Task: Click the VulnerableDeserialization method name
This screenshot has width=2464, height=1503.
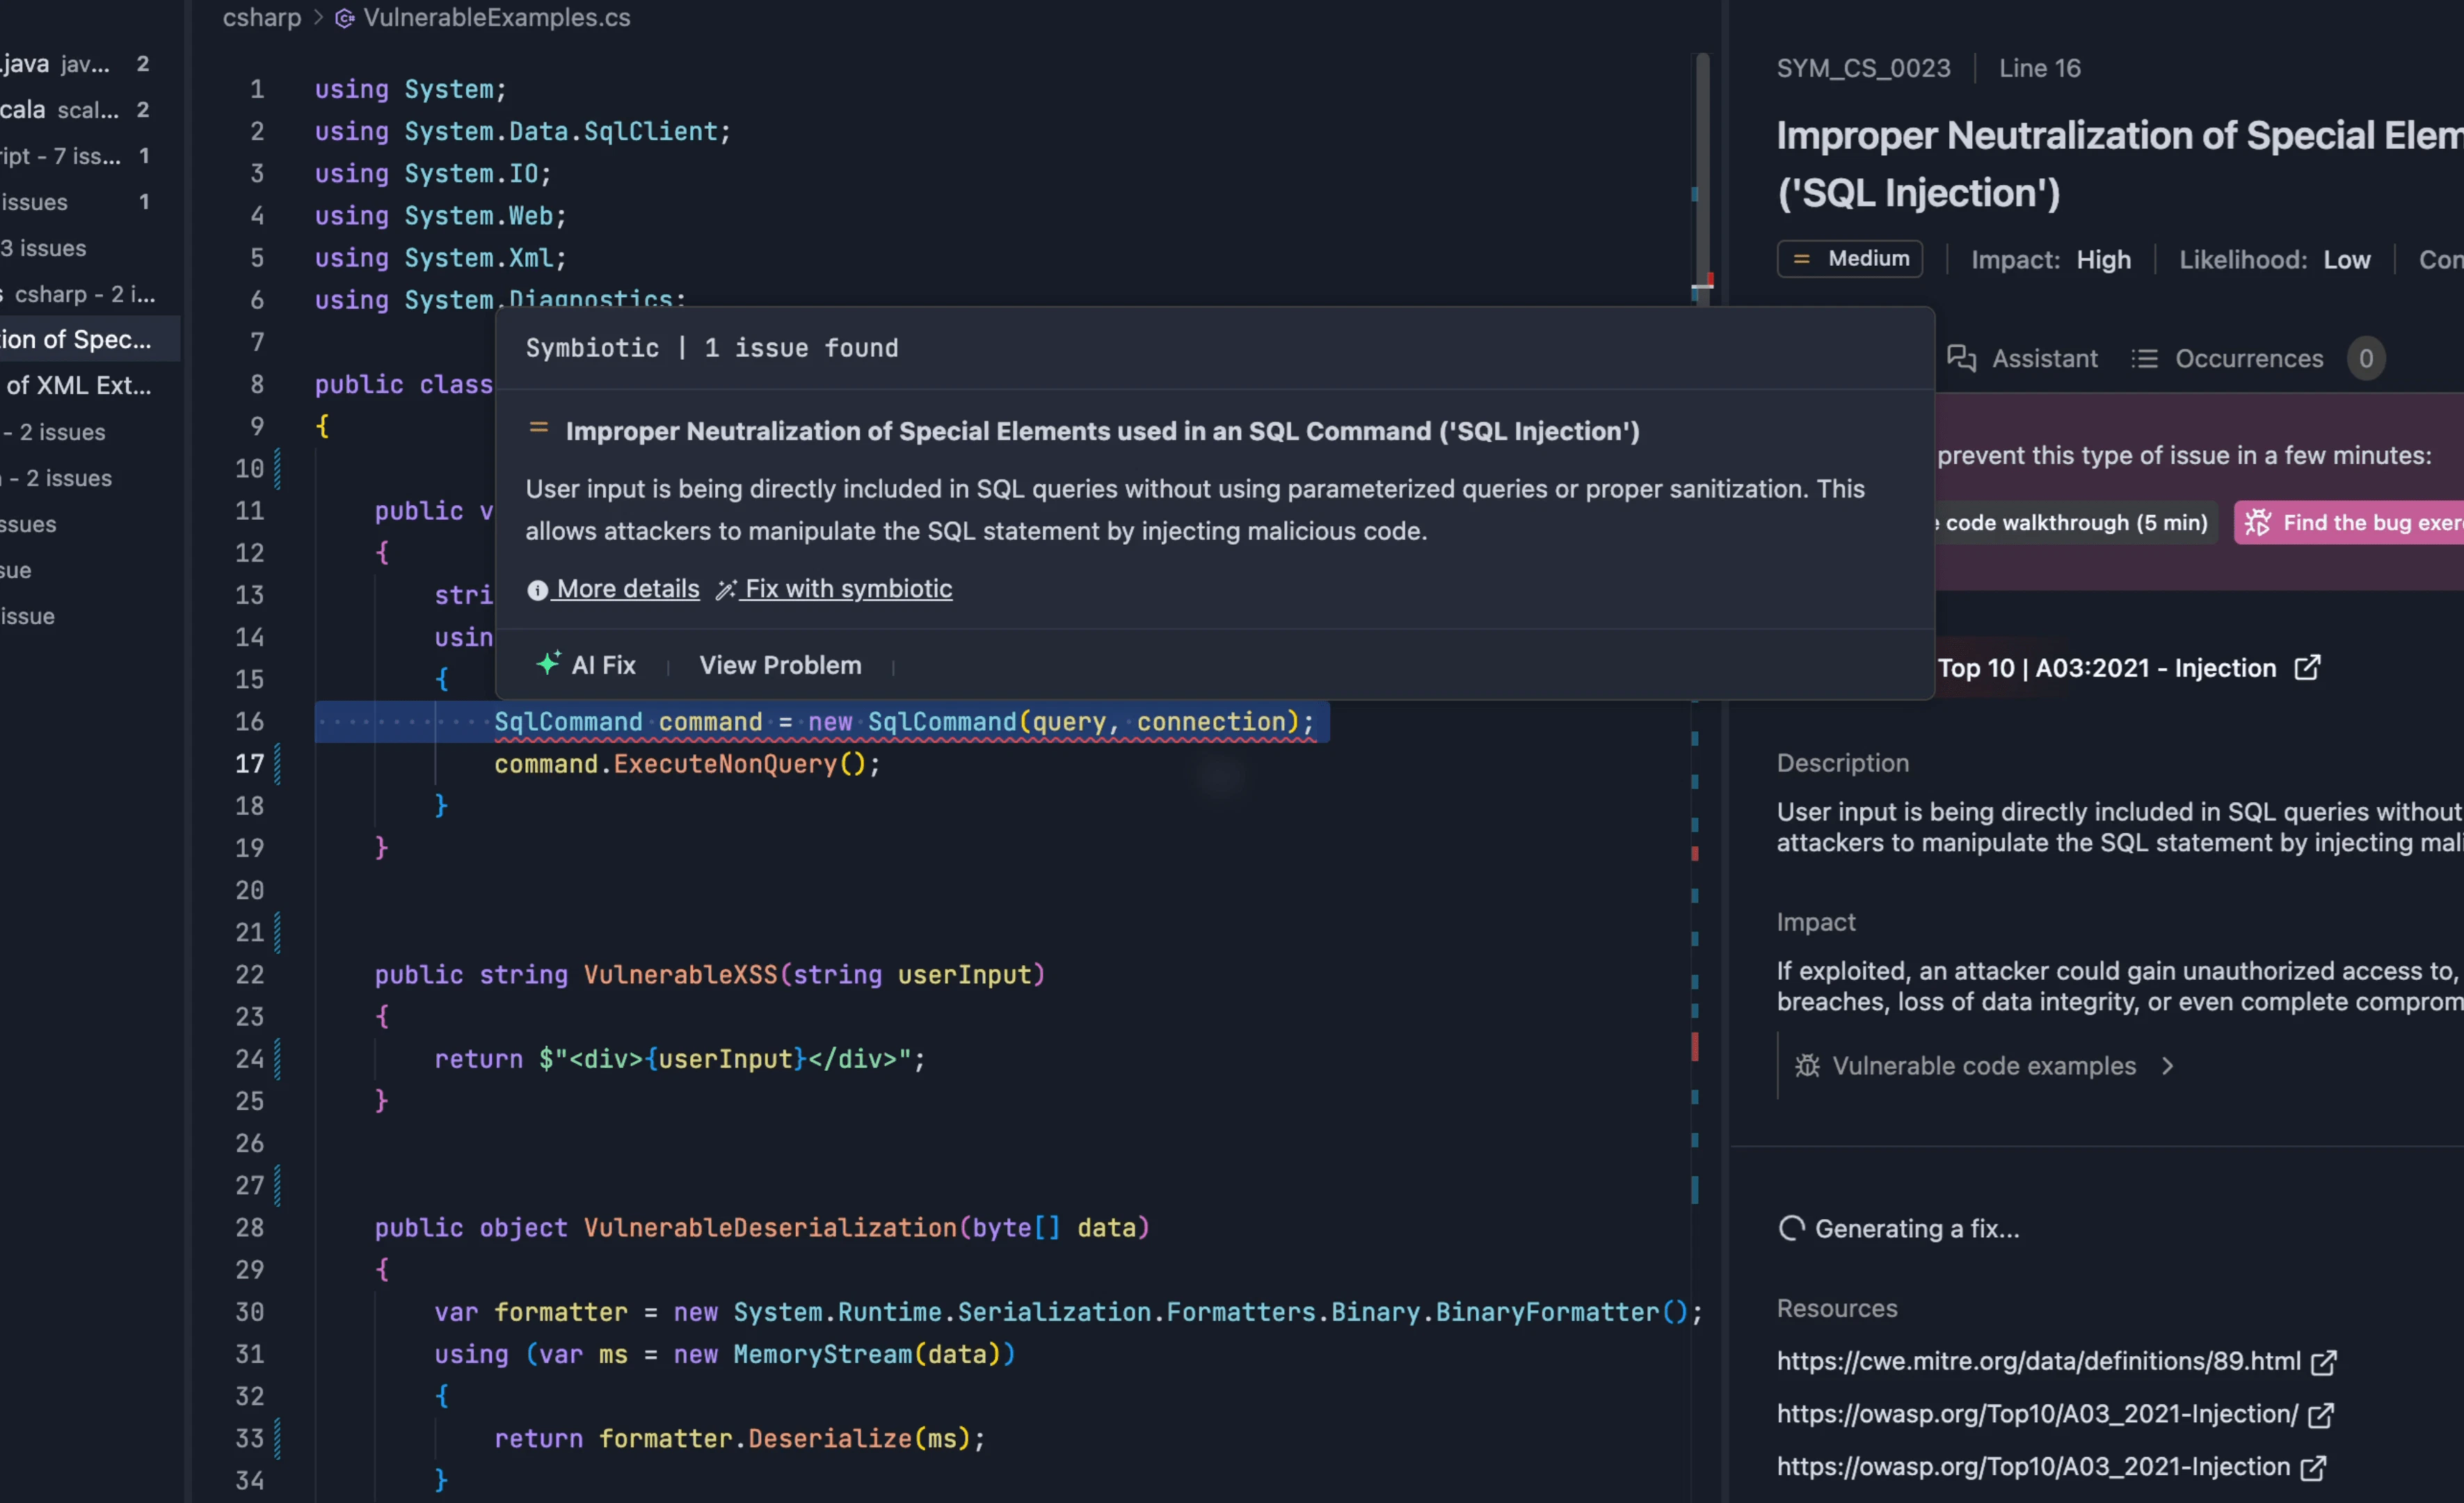Action: [770, 1227]
